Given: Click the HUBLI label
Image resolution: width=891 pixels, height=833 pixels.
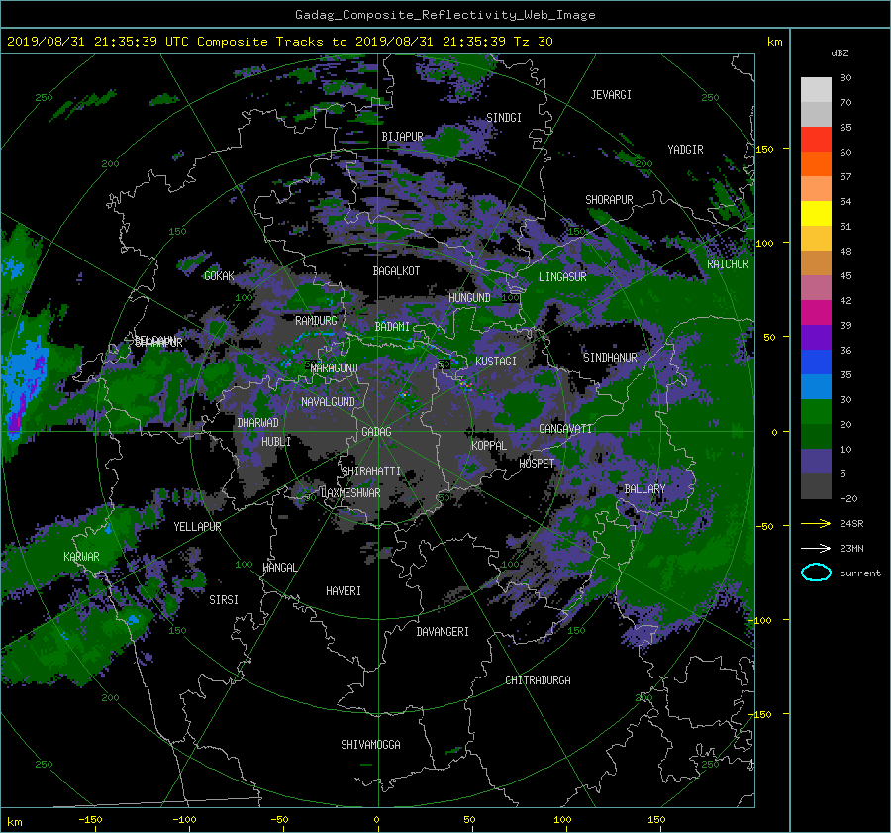Looking at the screenshot, I should point(276,442).
